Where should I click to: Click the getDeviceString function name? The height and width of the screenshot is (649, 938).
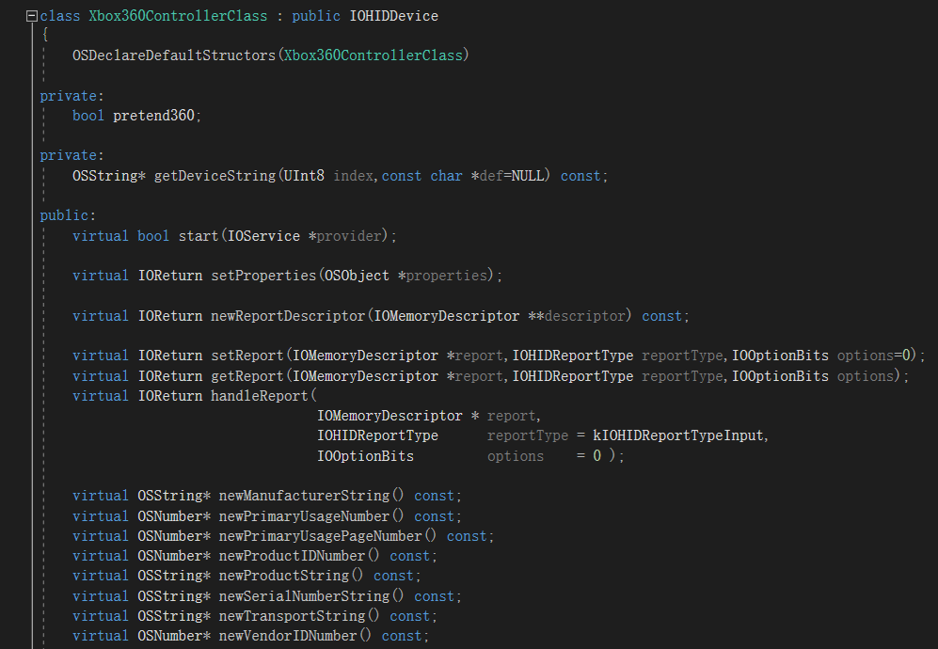[215, 176]
